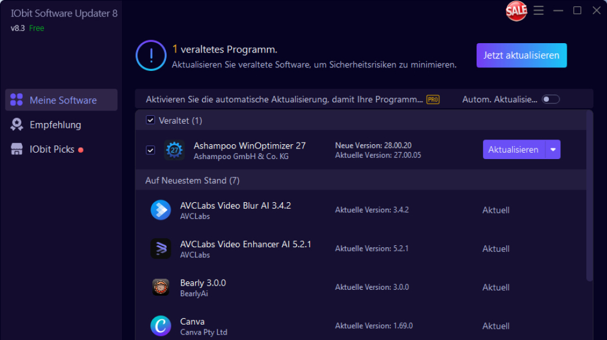Click the red notification dot on IObit Picks
This screenshot has height=340, width=607.
[x=81, y=150]
